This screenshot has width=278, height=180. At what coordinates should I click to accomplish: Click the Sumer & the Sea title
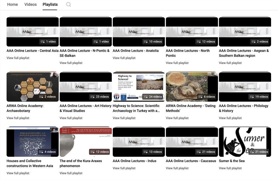[x=232, y=161]
